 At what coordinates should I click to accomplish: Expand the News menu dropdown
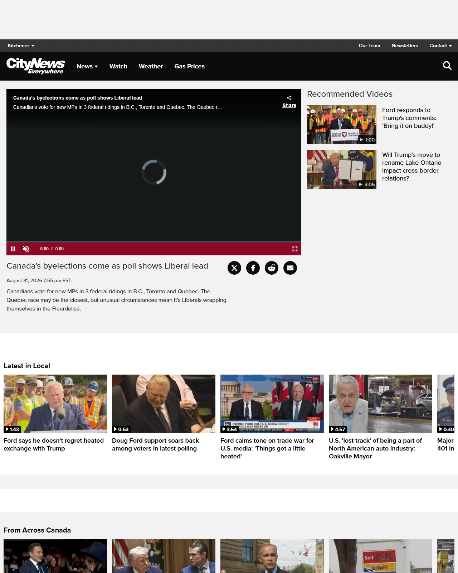(x=87, y=66)
